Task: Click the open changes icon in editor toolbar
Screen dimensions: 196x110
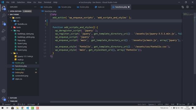Action: (183, 7)
